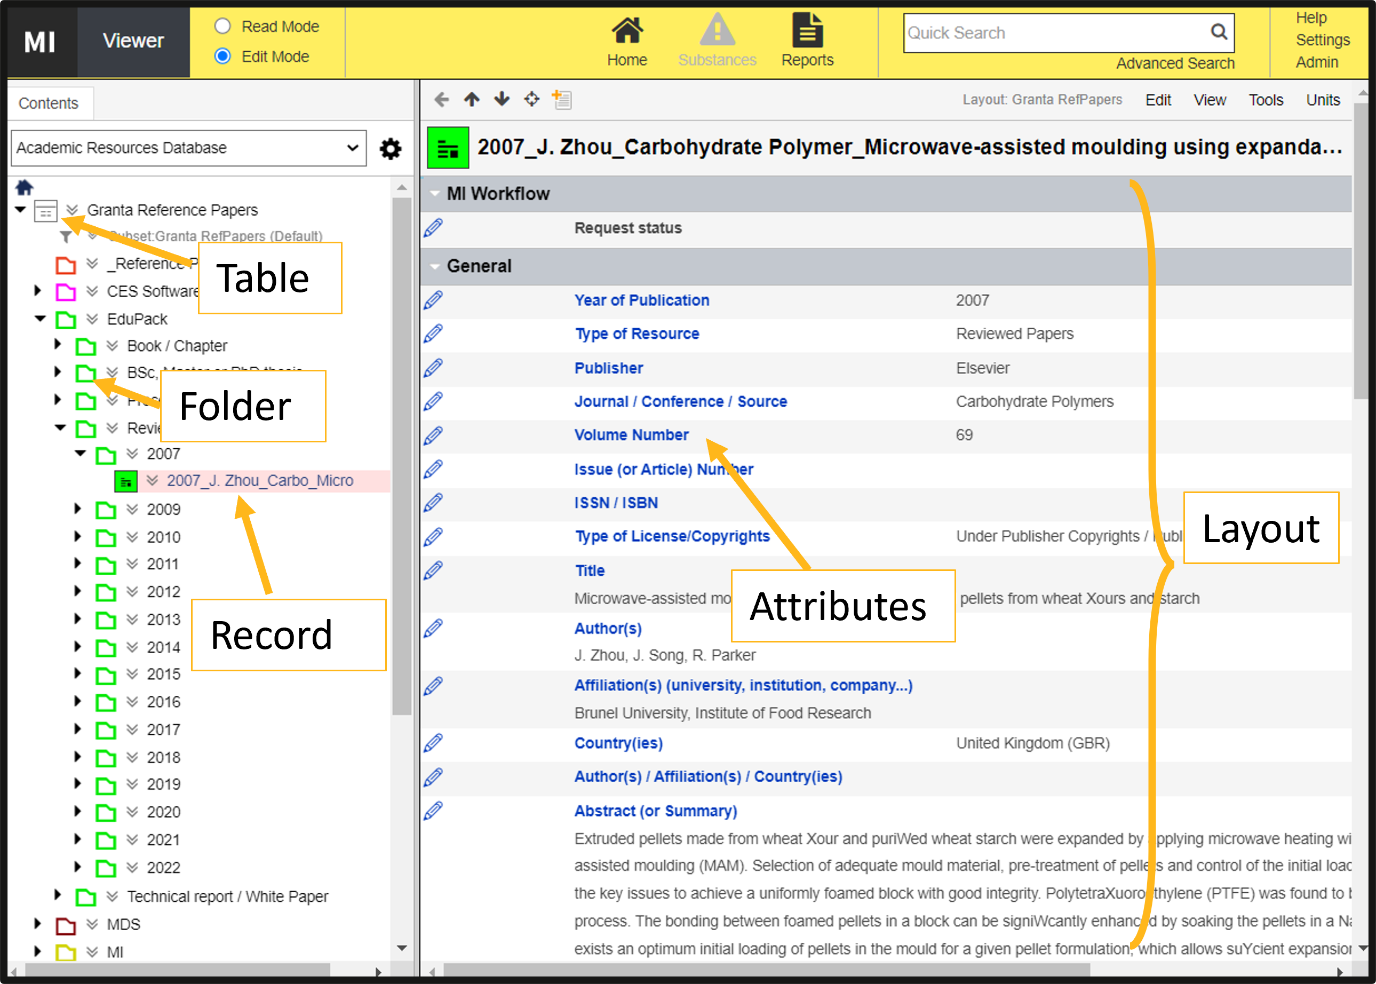Image resolution: width=1376 pixels, height=984 pixels.
Task: Open the Reports icon
Action: coord(807,31)
